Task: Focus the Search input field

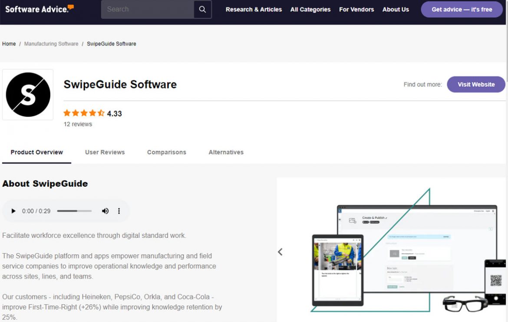Action: tap(148, 10)
